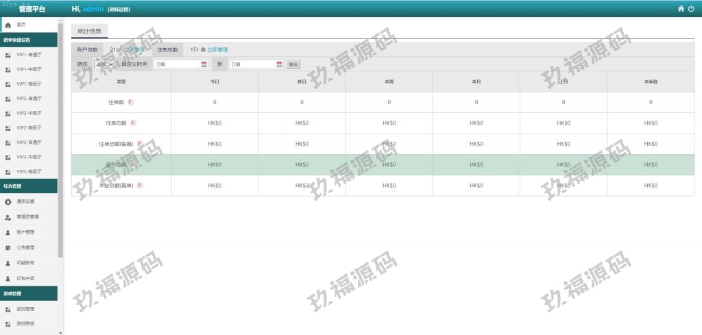
Task: Click help icon next to 注单数
Action: (130, 102)
